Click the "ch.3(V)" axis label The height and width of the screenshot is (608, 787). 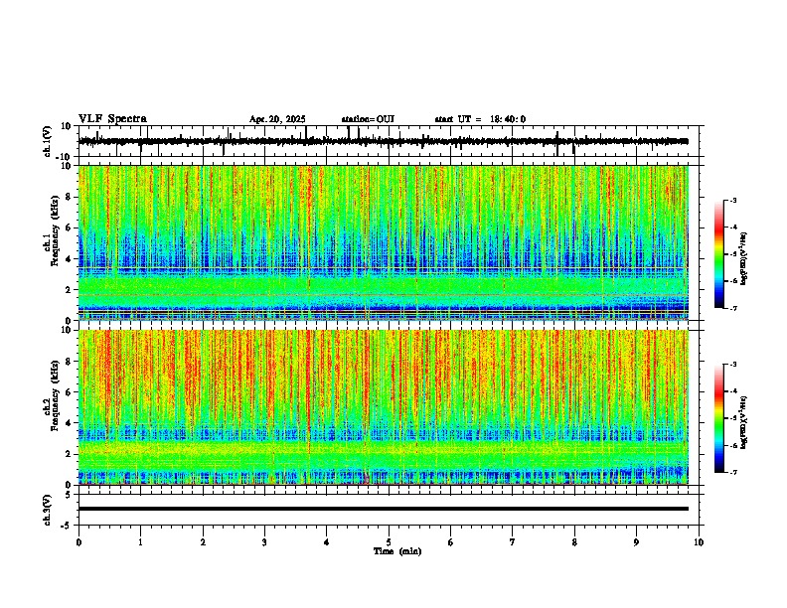(48, 511)
